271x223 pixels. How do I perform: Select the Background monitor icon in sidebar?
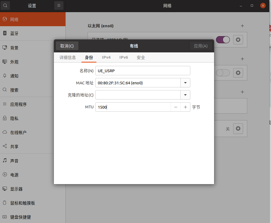pyautogui.click(x=5, y=47)
